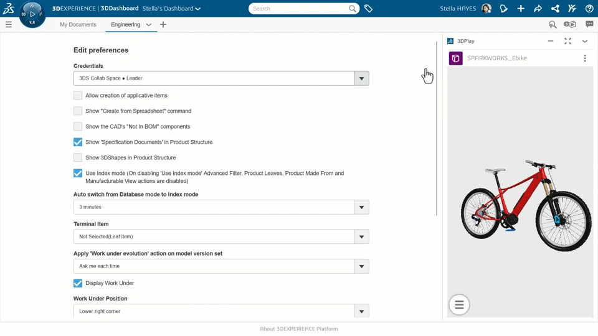
Task: Click the SPARKWORKS_Ebike title text
Action: pyautogui.click(x=497, y=58)
